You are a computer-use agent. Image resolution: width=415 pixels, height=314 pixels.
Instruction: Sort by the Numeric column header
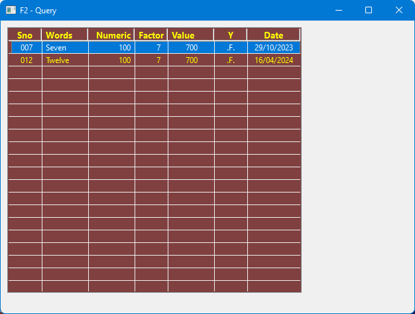coord(111,35)
